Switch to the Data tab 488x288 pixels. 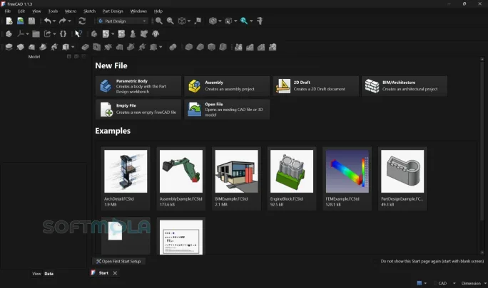point(49,274)
